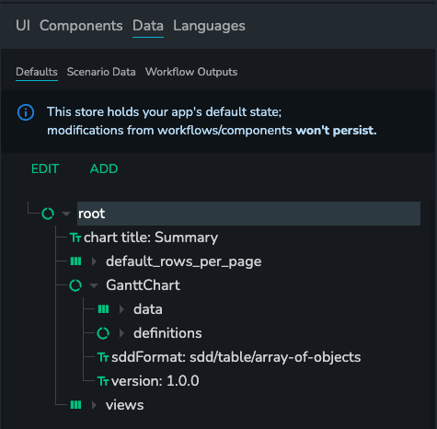Click the definitions object circle icon
Image resolution: width=437 pixels, height=429 pixels.
[x=103, y=333]
